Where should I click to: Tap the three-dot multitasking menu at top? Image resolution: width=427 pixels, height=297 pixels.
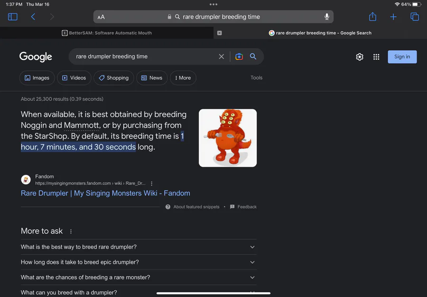pyautogui.click(x=213, y=4)
